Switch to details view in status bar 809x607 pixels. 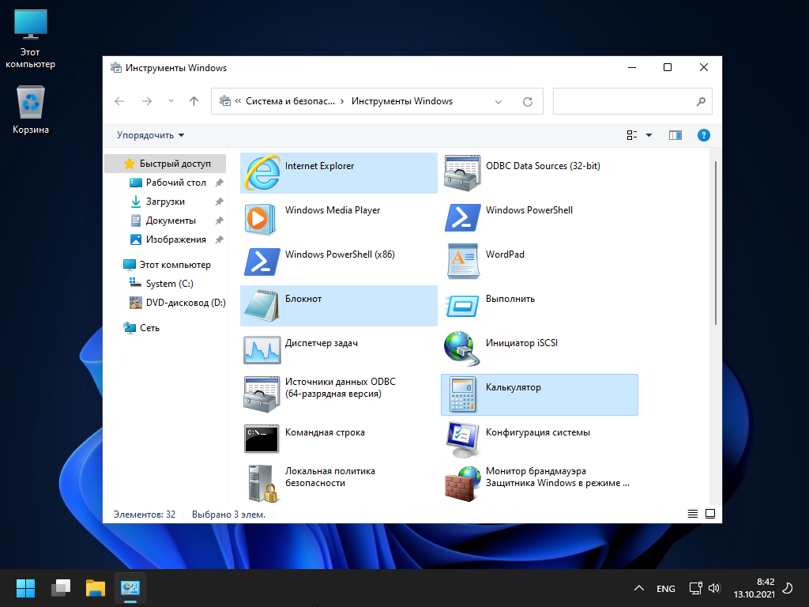pyautogui.click(x=693, y=514)
